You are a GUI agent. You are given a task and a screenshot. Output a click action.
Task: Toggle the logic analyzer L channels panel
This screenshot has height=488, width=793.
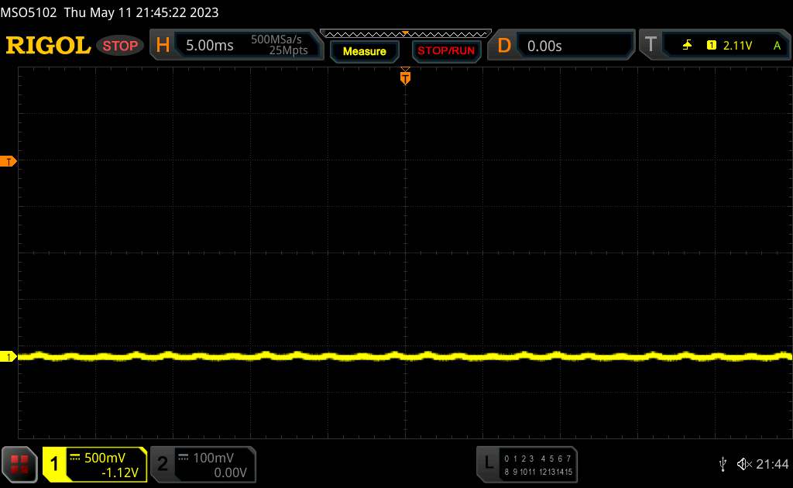528,464
